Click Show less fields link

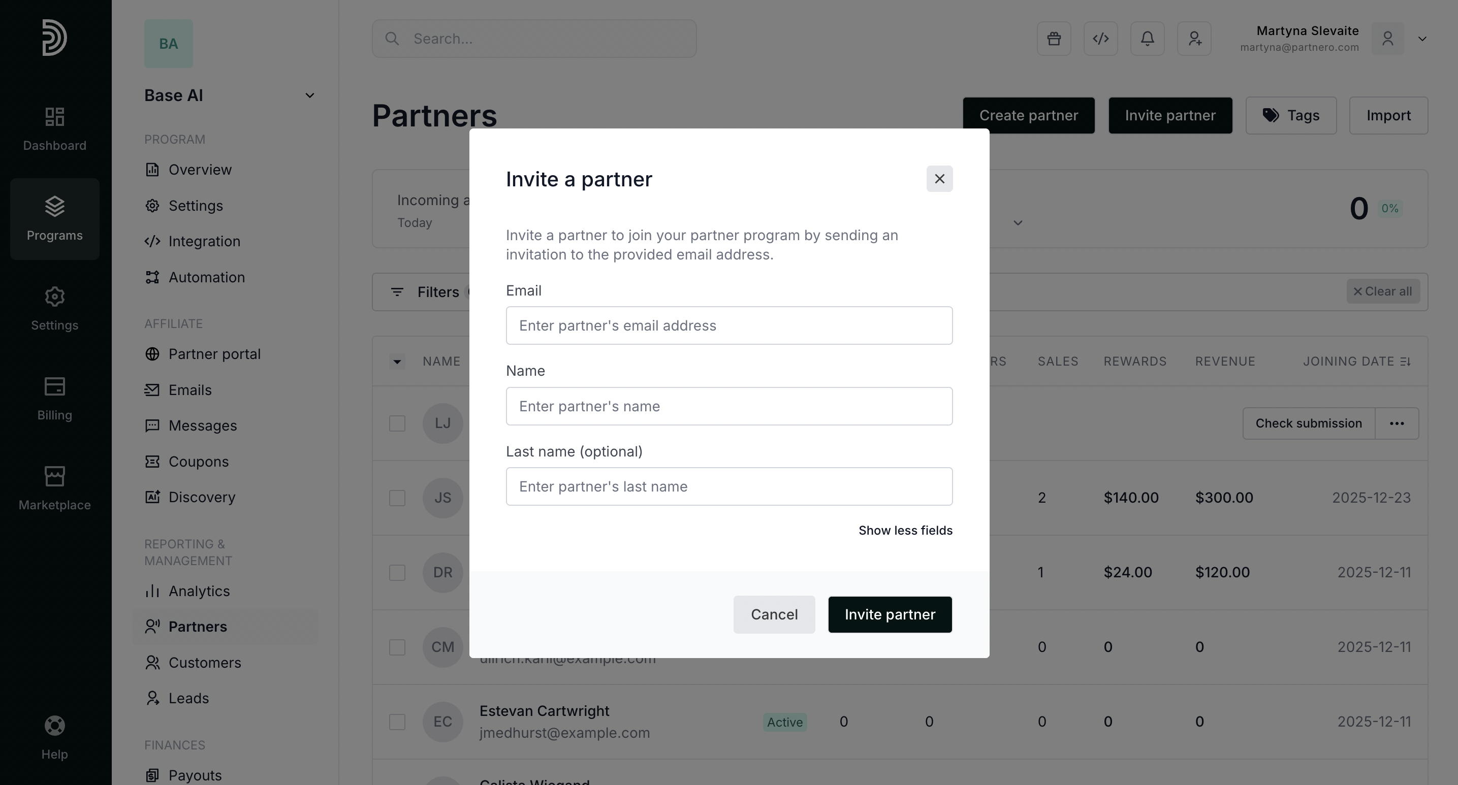click(x=905, y=531)
